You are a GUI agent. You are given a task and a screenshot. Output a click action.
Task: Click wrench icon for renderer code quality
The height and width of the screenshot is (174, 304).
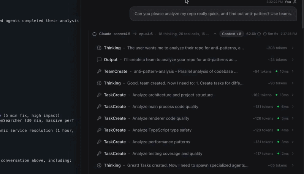[99, 118]
